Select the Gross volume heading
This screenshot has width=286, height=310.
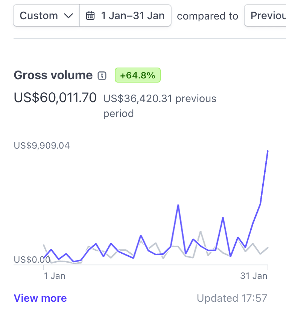point(53,75)
